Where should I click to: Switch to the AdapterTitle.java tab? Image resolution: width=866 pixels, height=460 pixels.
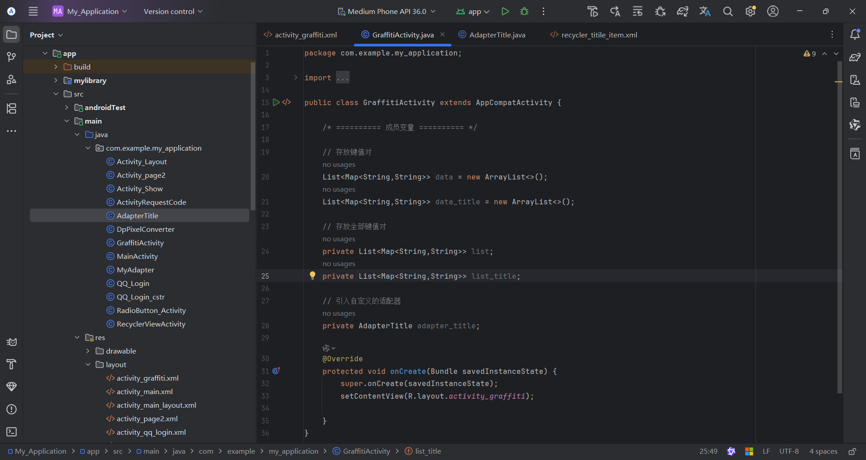(497, 35)
